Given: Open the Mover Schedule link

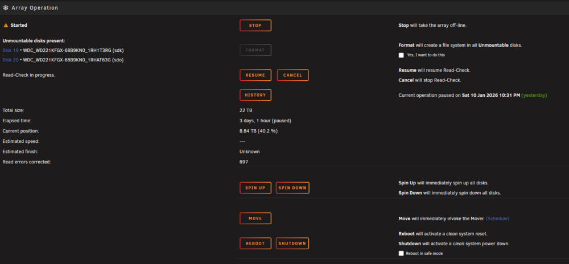Looking at the screenshot, I should pos(497,218).
